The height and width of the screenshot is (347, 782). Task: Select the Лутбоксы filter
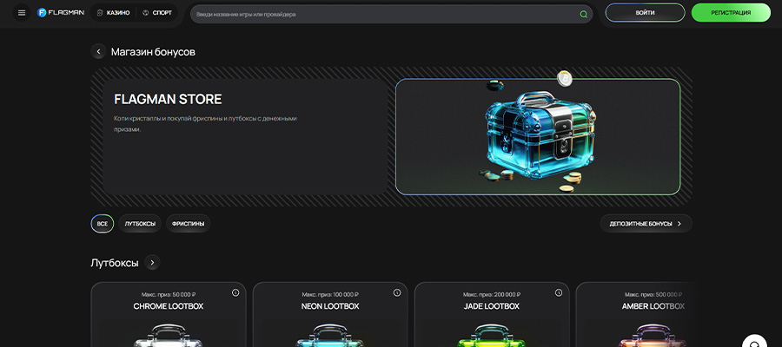click(140, 224)
